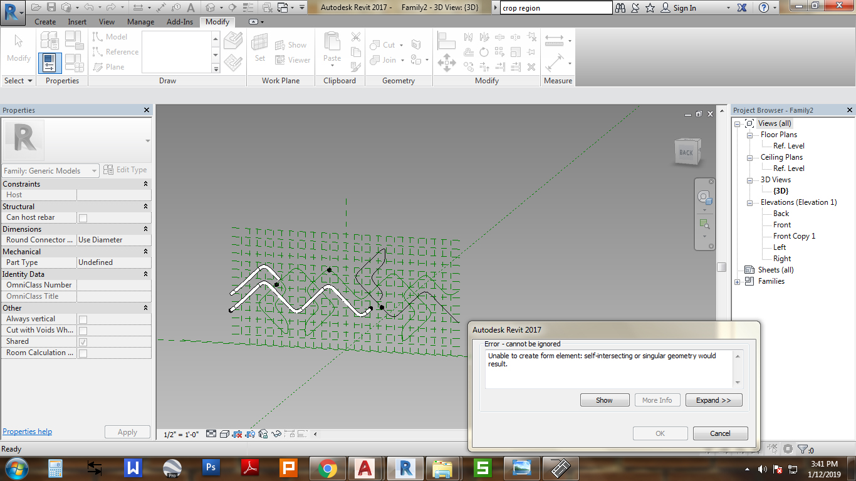The width and height of the screenshot is (856, 481).
Task: Select the Set Work Plane tool
Action: click(259, 50)
